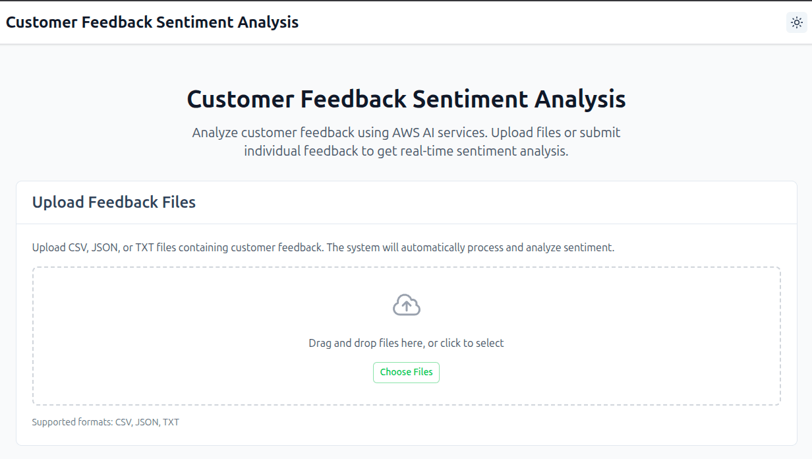Viewport: 812px width, 459px height.
Task: Click 'Drag and drop files here' text
Action: tap(406, 342)
